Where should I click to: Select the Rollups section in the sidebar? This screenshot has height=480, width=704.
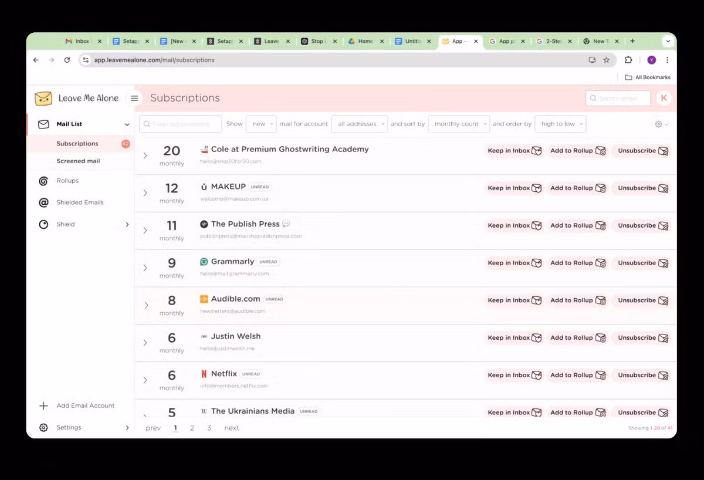tap(67, 181)
